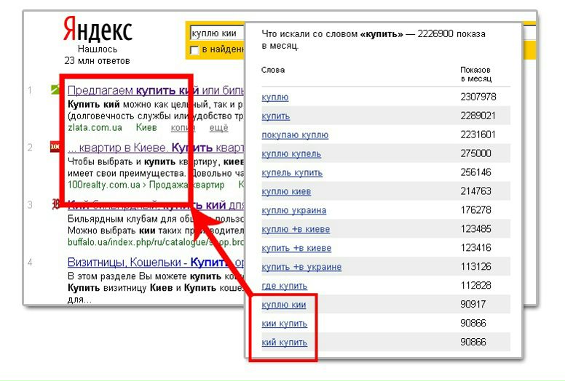
Task: Click the 'куплю кии' keyword link
Action: tap(283, 305)
